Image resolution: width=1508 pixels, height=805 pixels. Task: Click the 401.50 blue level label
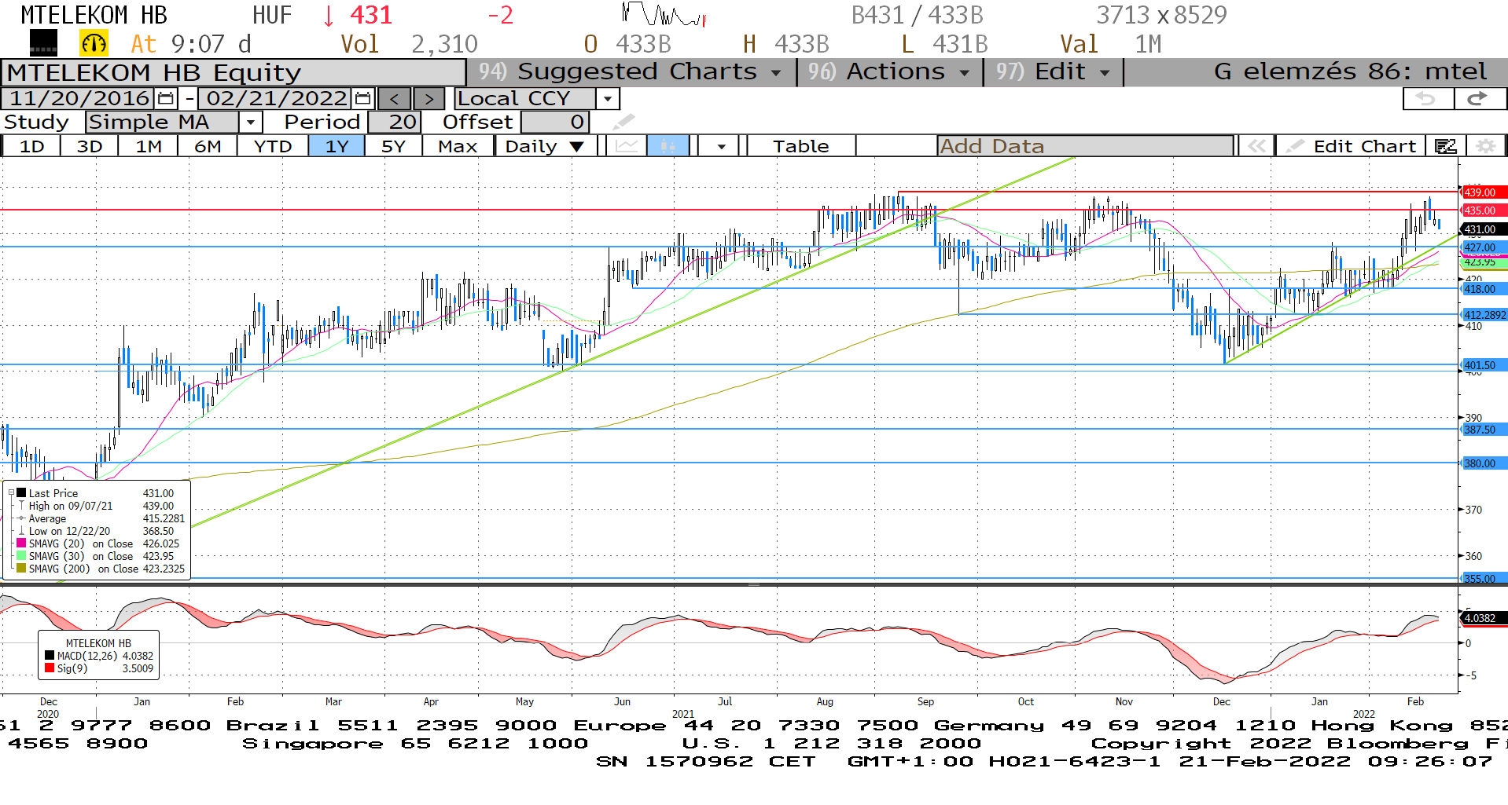coord(1484,365)
